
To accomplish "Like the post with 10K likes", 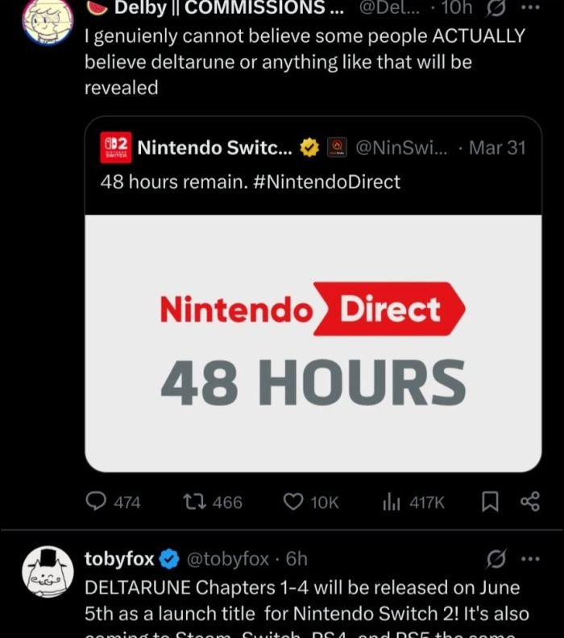I will pos(311,502).
